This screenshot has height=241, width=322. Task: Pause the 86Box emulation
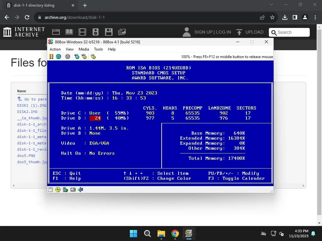[x=51, y=56]
